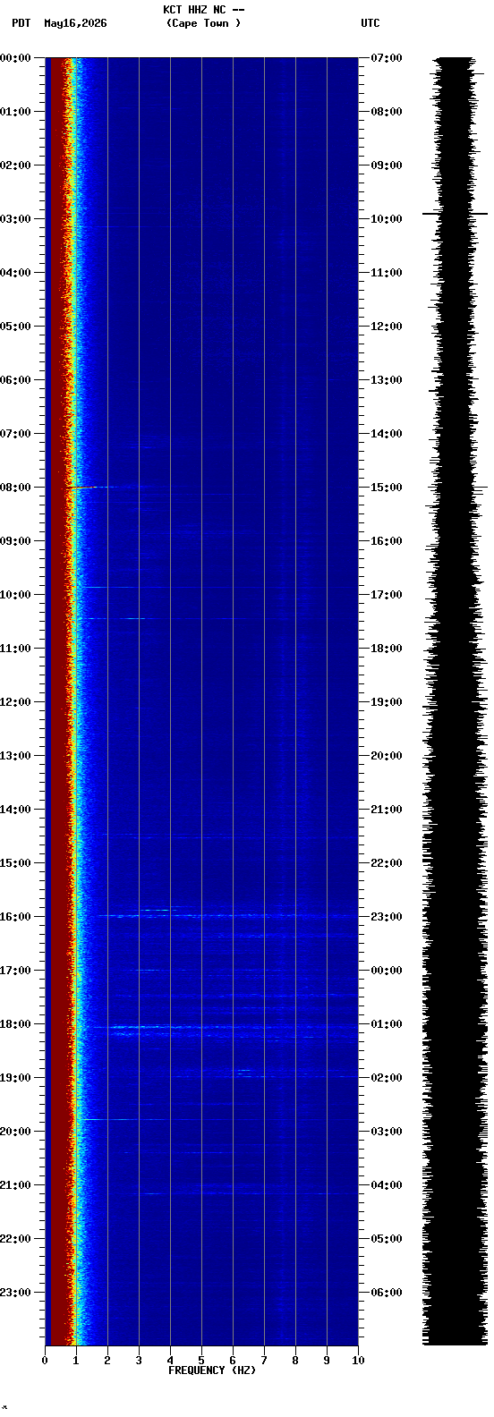
Task: Click the UTC time label 21:00
Action: point(387,810)
